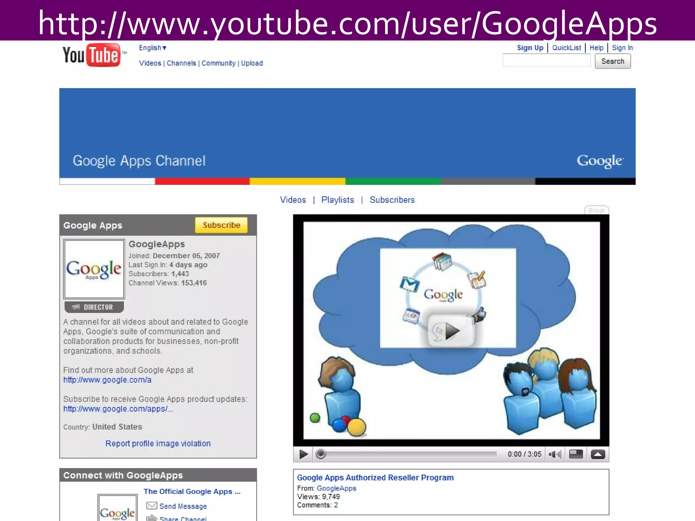
Task: Click the Search button
Action: pyautogui.click(x=613, y=61)
